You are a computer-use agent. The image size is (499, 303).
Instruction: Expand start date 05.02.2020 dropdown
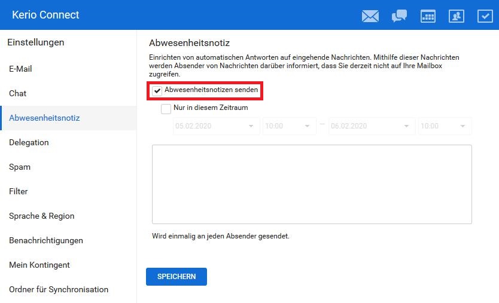point(250,126)
